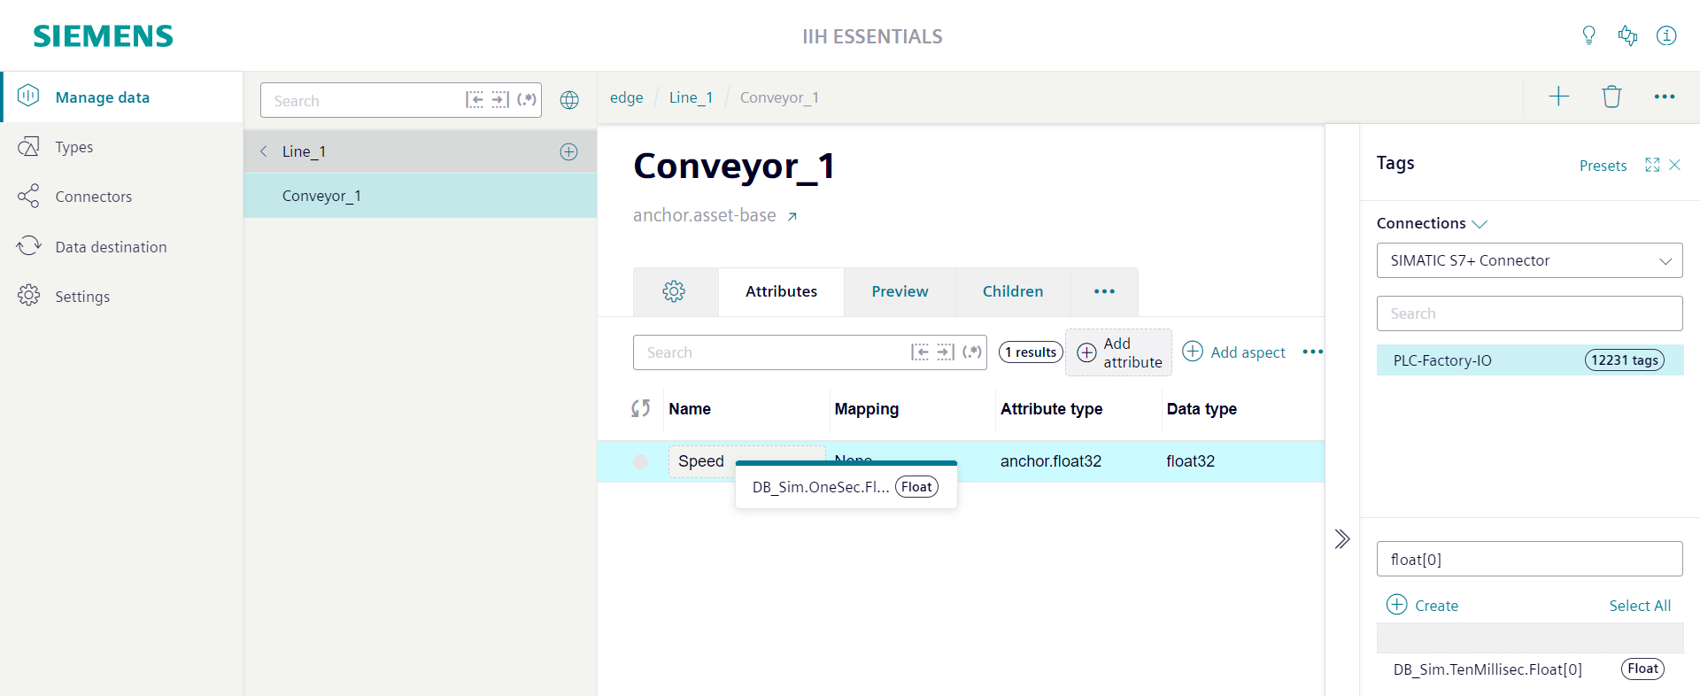The height and width of the screenshot is (696, 1700).
Task: Close the Tags panel
Action: click(x=1674, y=165)
